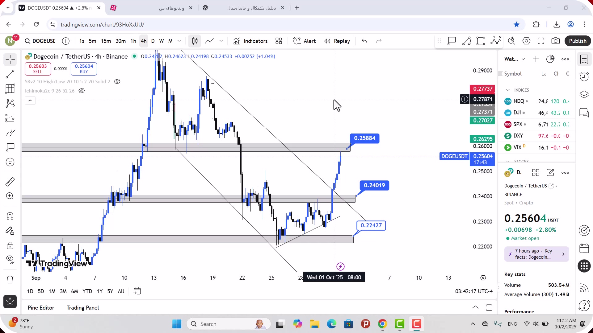Select NDQ row in watchlist

point(537,101)
